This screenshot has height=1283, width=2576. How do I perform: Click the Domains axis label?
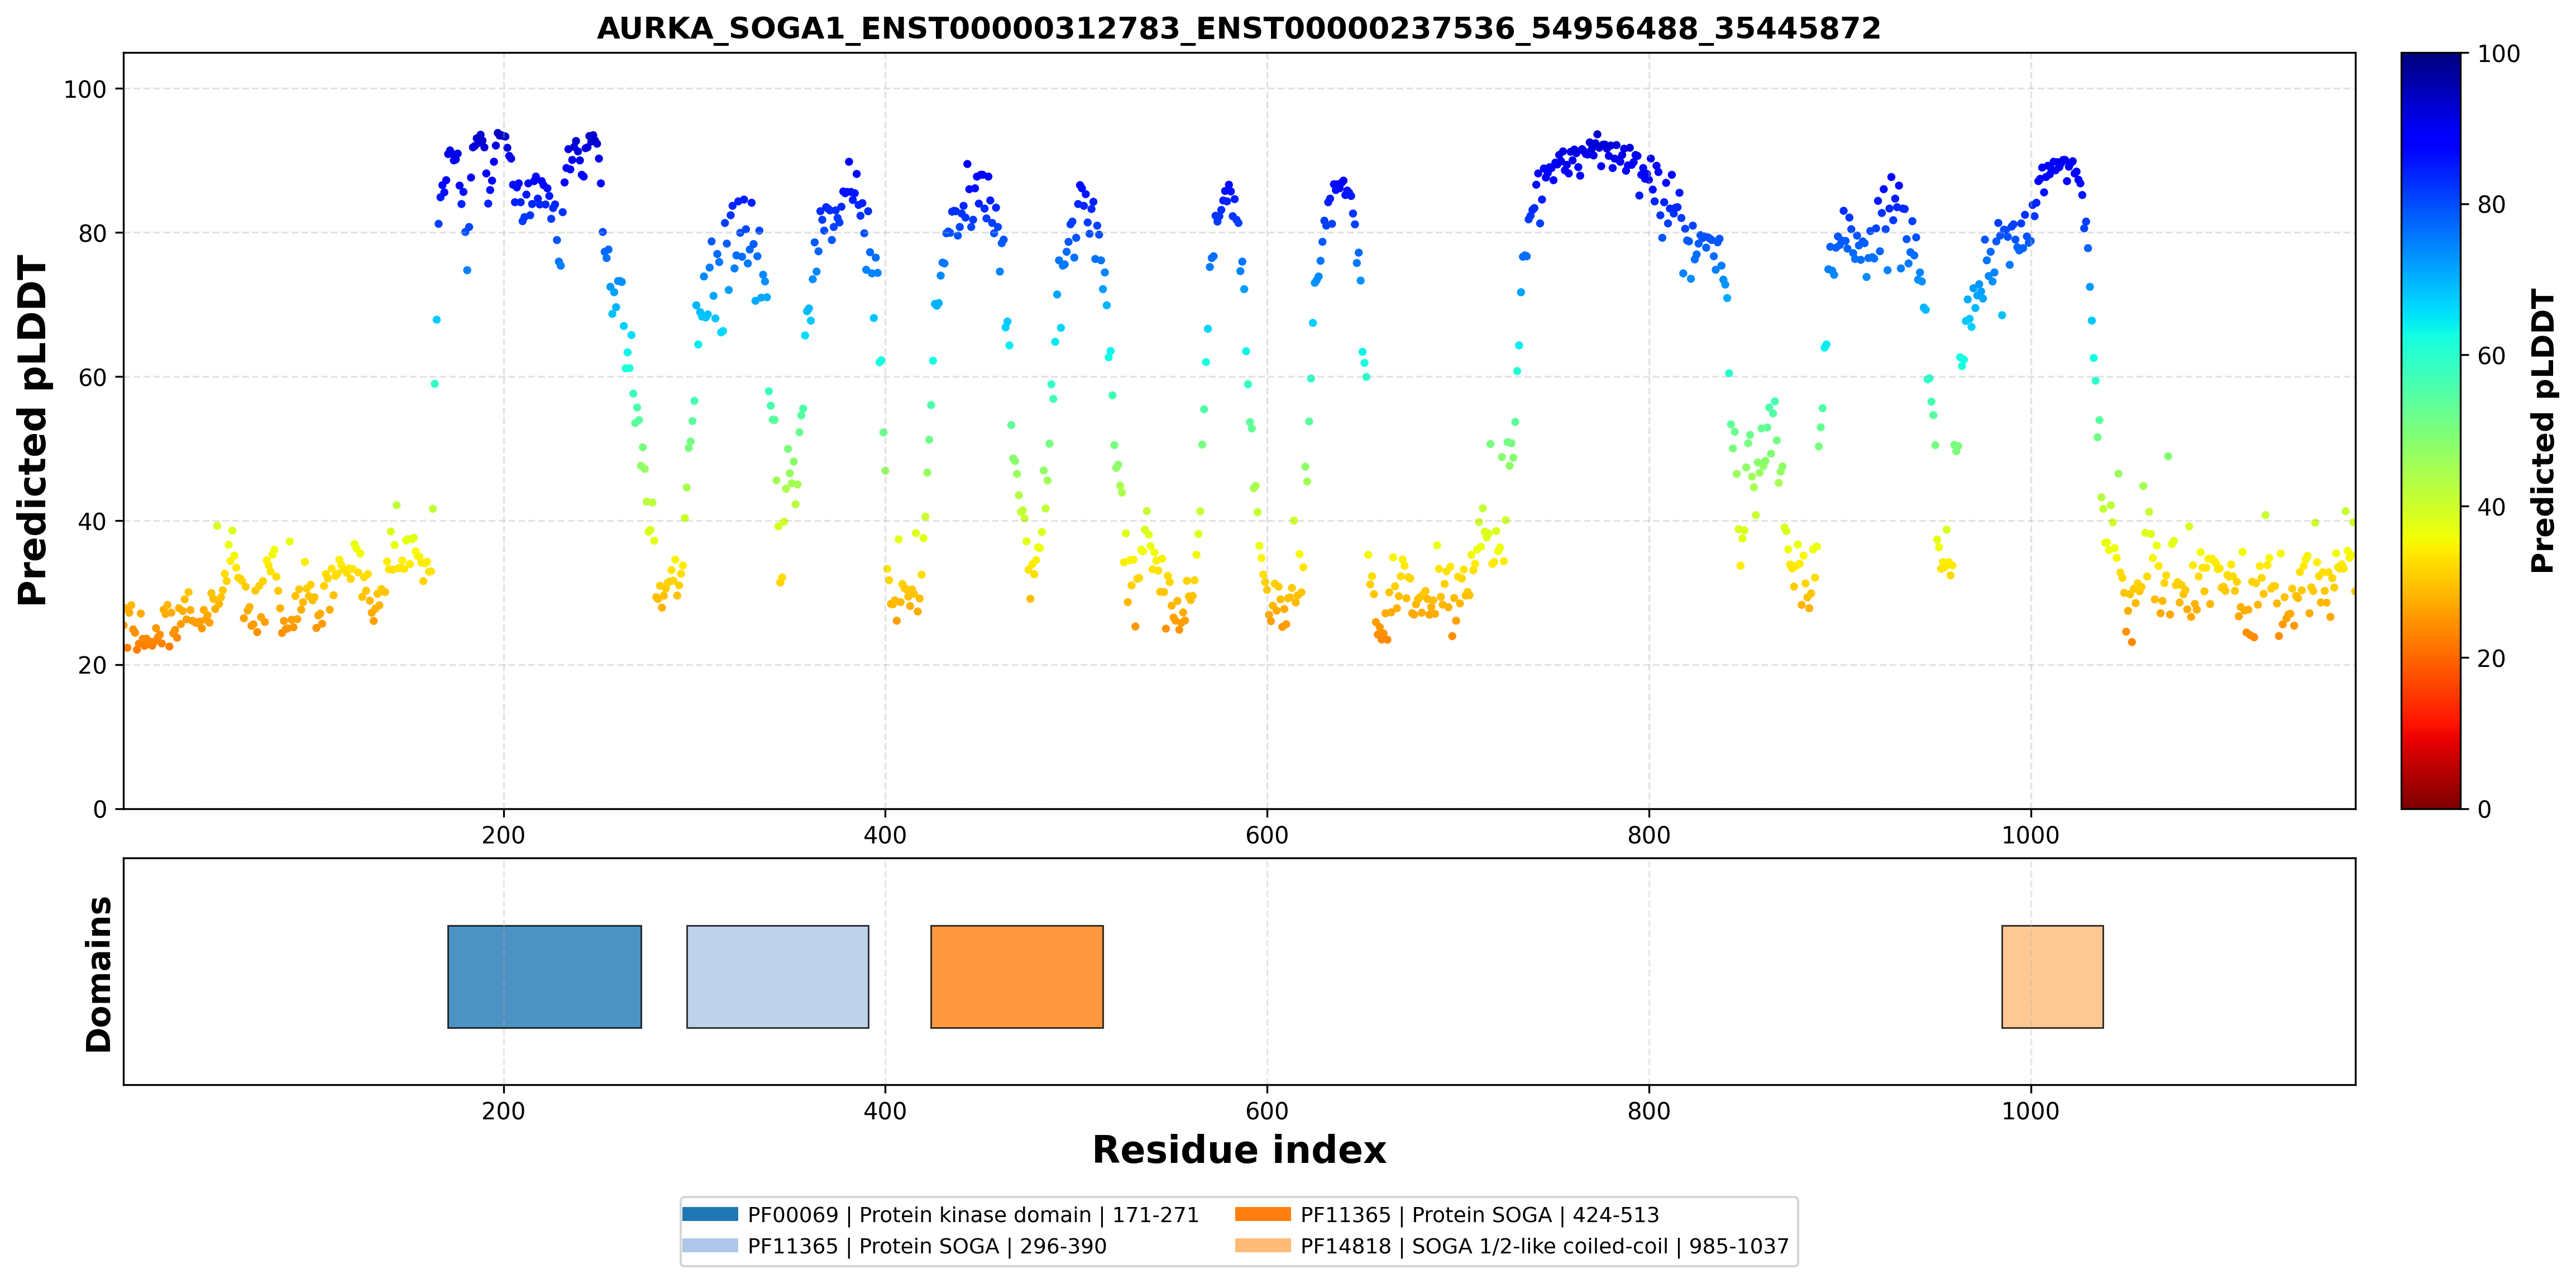pyautogui.click(x=98, y=974)
